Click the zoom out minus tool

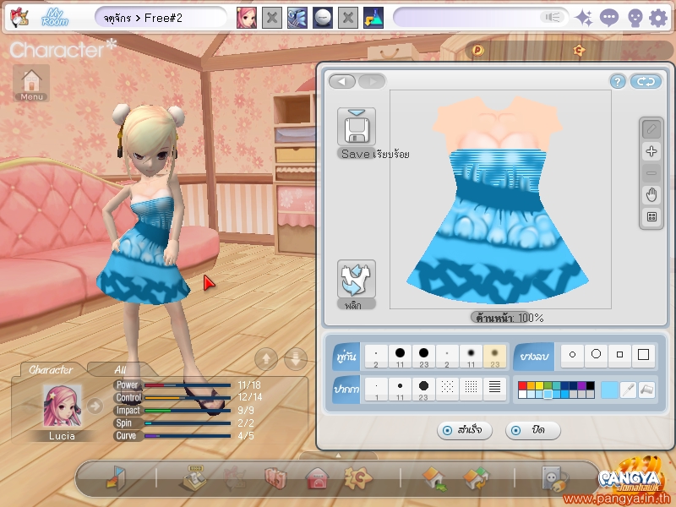point(651,173)
